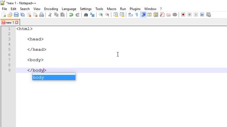Open the Function List icon
The image size is (227, 127).
162,15
